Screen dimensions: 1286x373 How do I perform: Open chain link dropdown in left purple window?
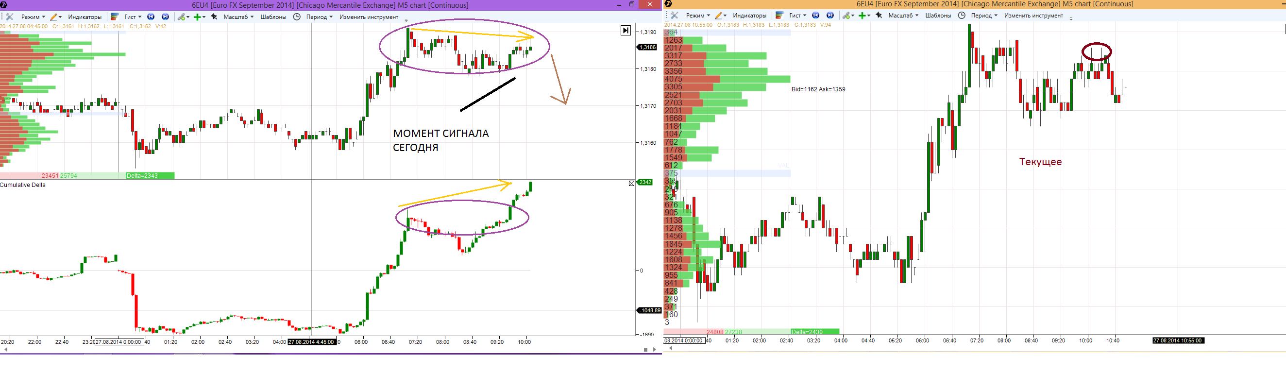[184, 17]
